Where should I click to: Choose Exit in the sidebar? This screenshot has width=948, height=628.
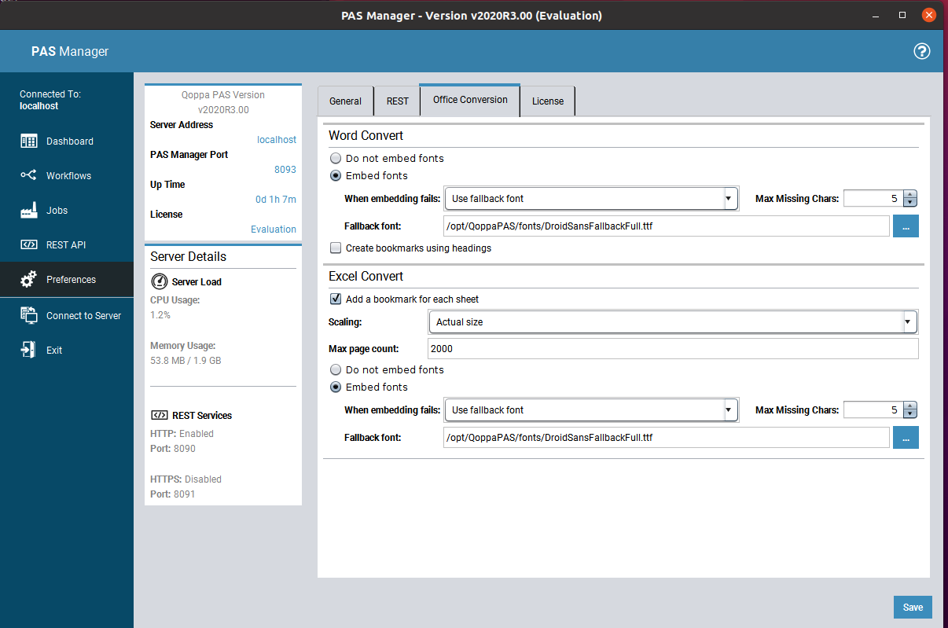point(67,351)
